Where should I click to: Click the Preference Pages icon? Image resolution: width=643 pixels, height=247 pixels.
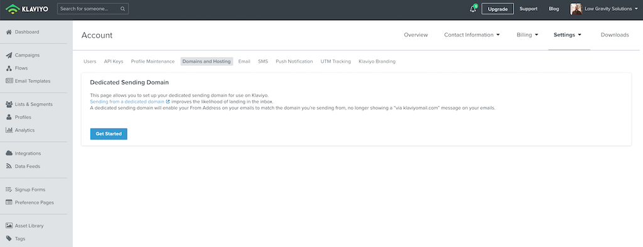click(9, 202)
